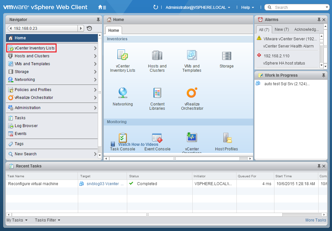Open the Networking globe icon in Inventories
The image size is (332, 231).
pyautogui.click(x=123, y=93)
